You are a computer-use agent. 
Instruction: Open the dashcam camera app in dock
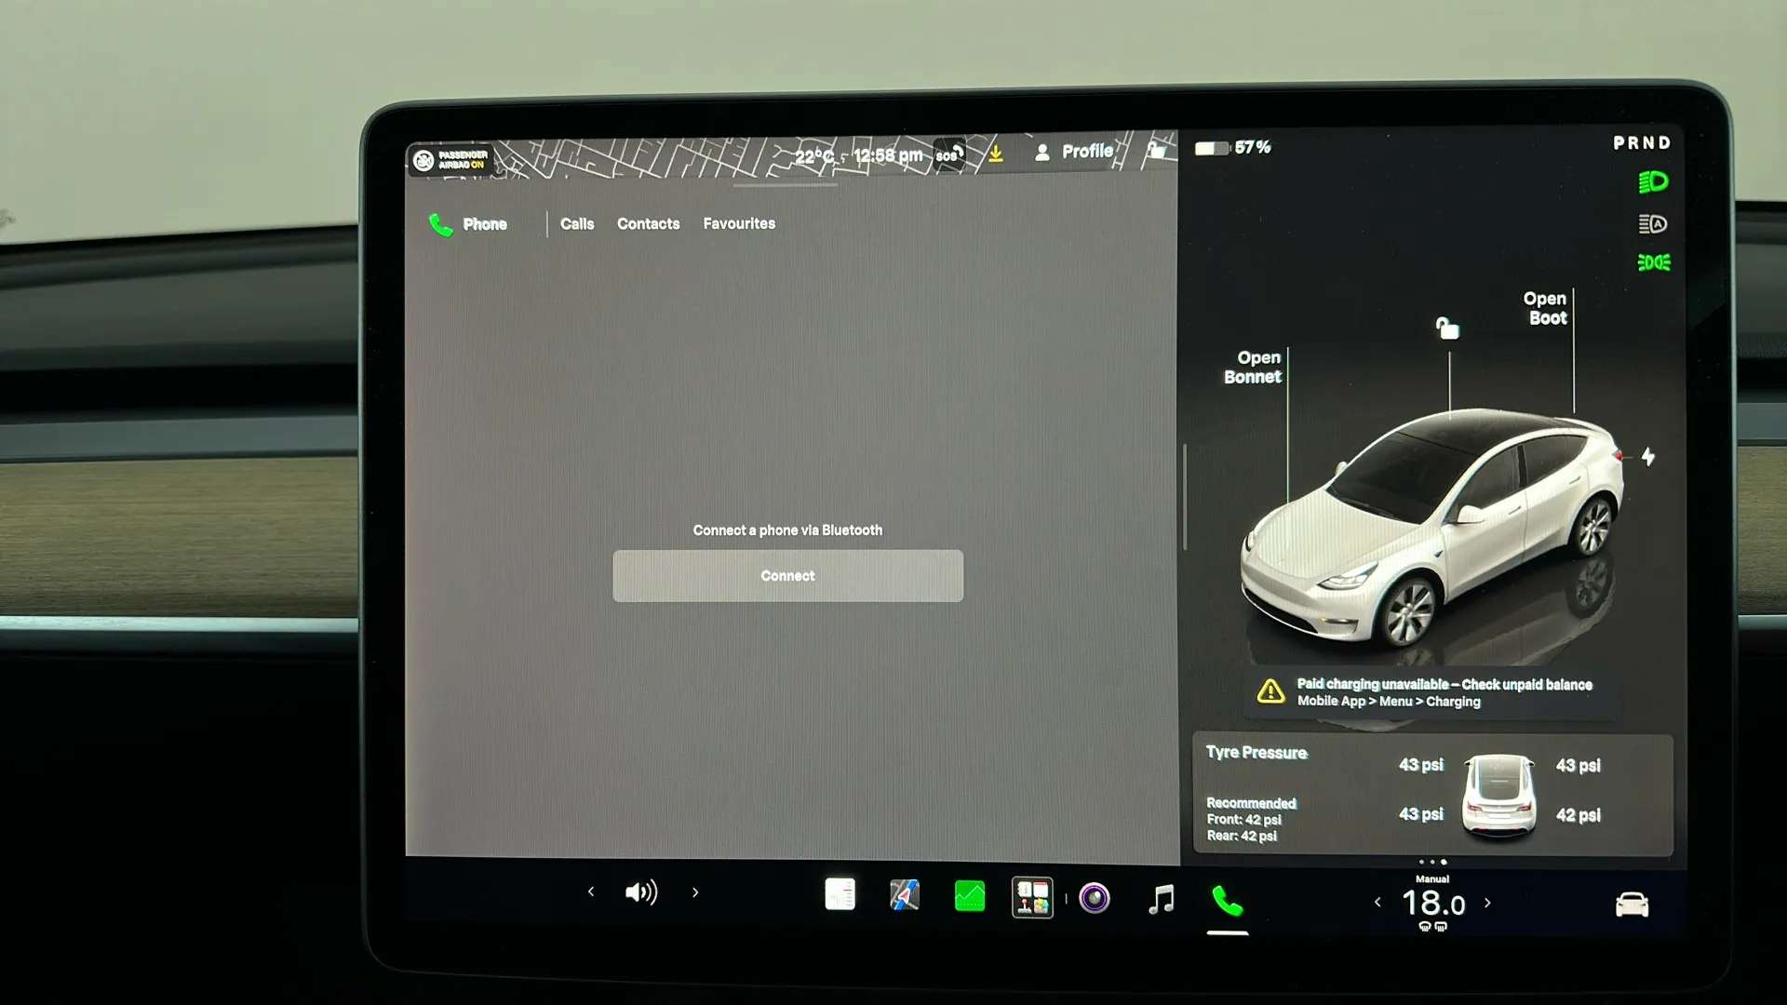(1095, 898)
